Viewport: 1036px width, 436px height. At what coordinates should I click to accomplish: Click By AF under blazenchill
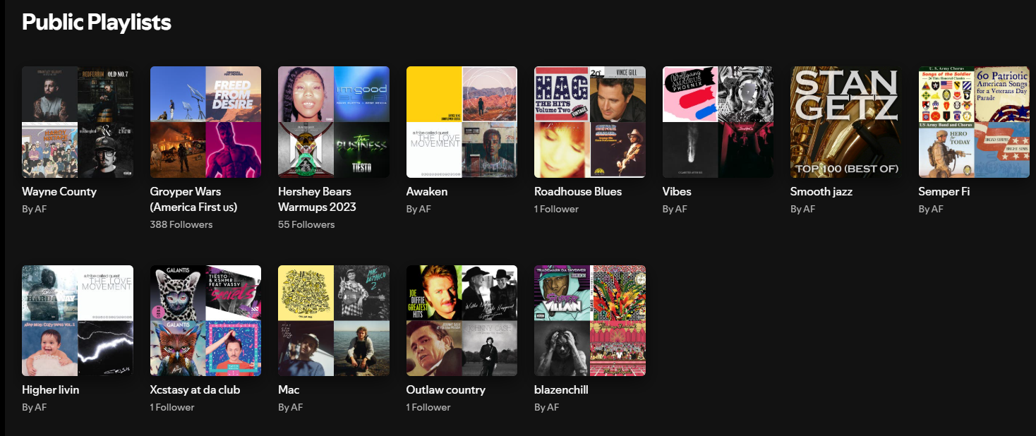point(547,407)
